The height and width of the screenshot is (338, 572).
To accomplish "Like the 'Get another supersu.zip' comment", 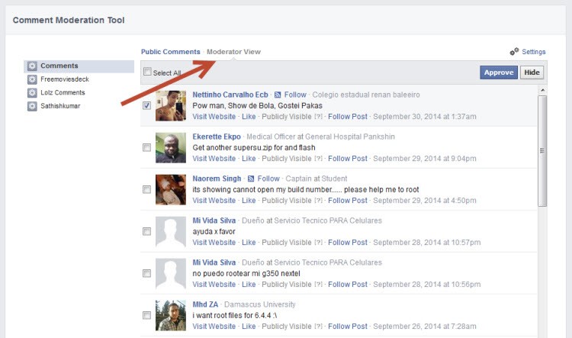I will click(x=249, y=159).
